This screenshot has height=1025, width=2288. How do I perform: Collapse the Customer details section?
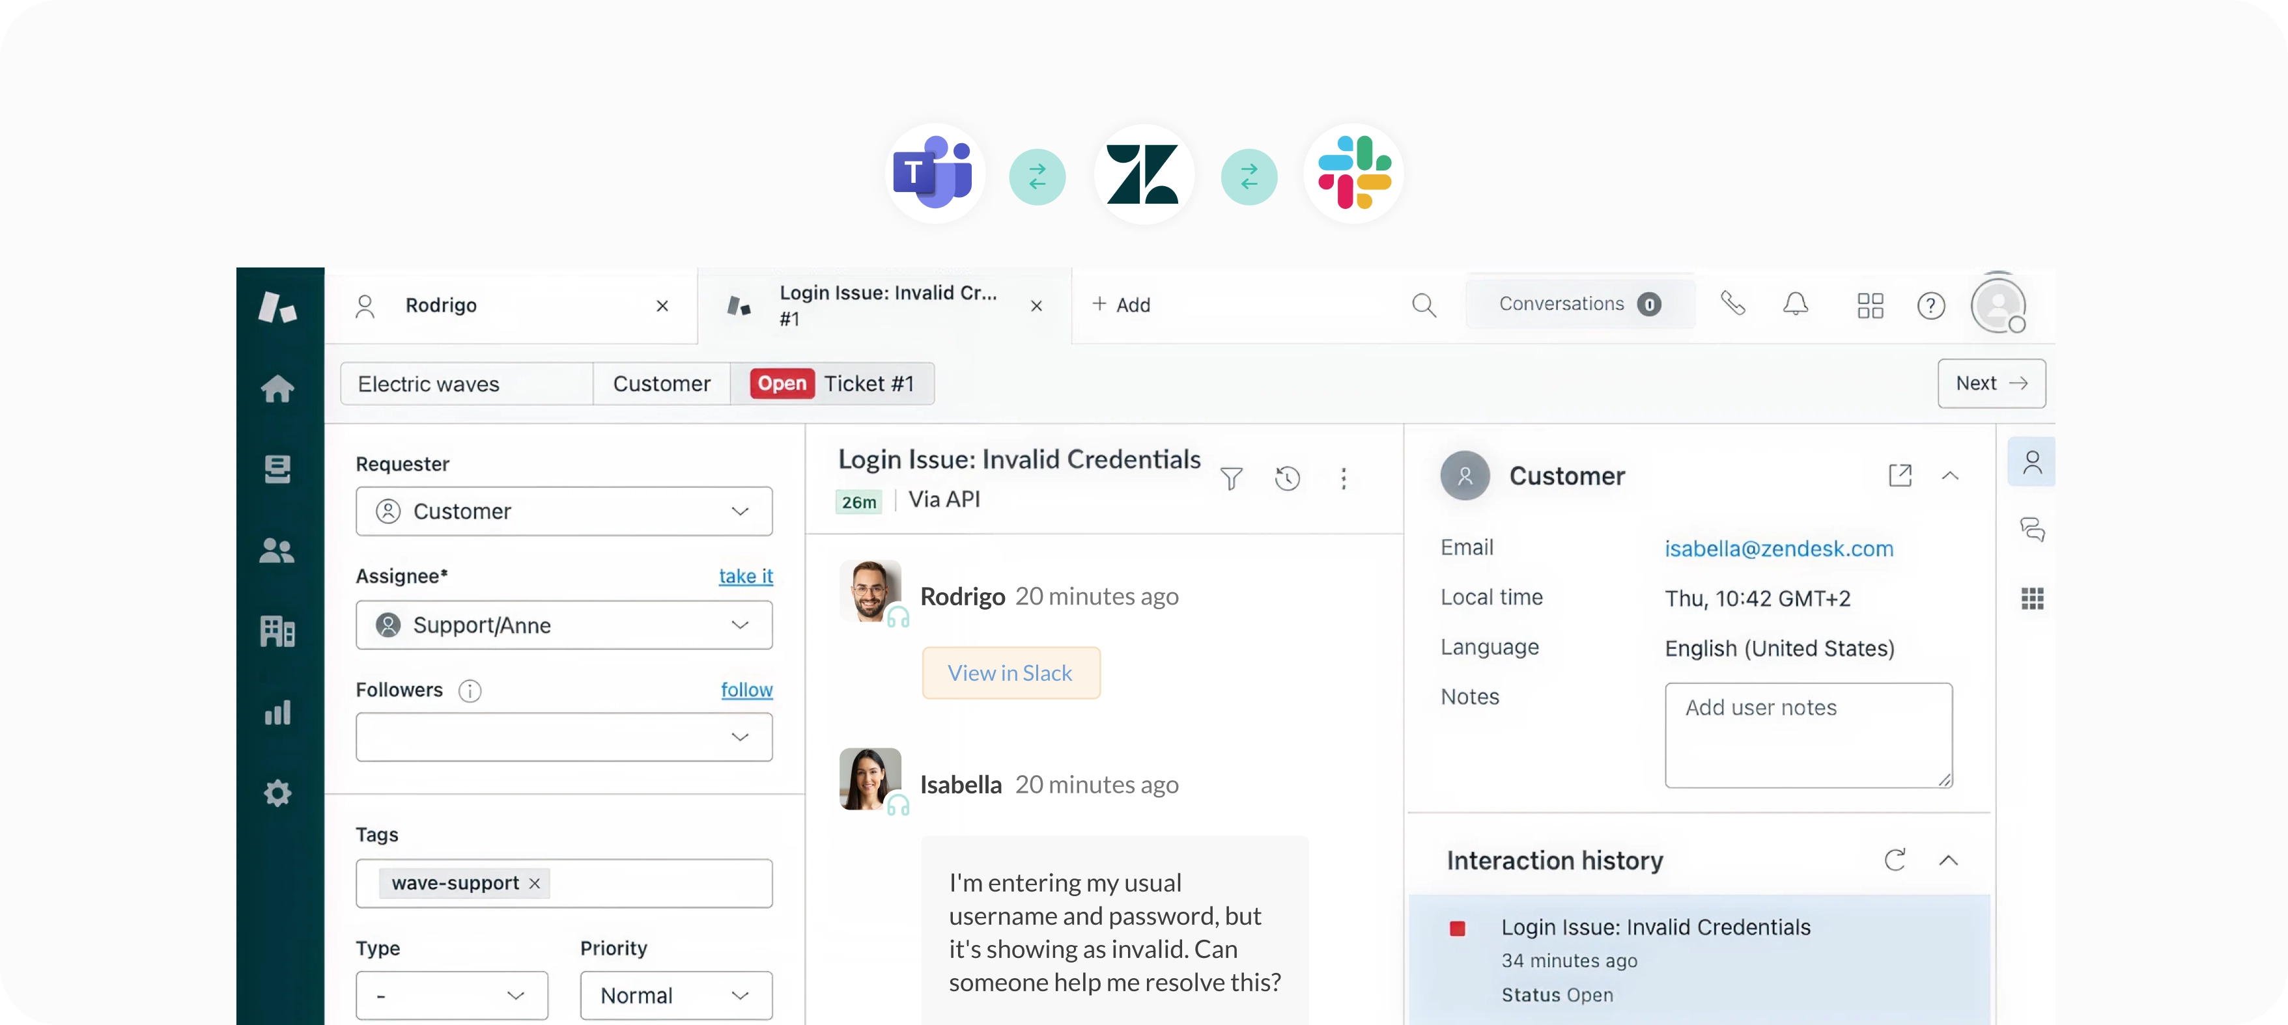(1951, 476)
